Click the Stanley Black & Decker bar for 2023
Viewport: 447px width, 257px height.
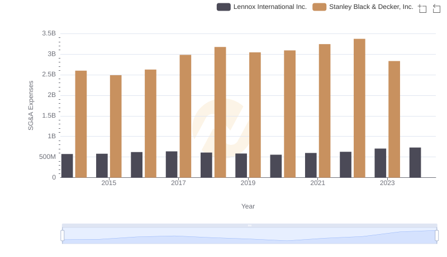tap(394, 119)
